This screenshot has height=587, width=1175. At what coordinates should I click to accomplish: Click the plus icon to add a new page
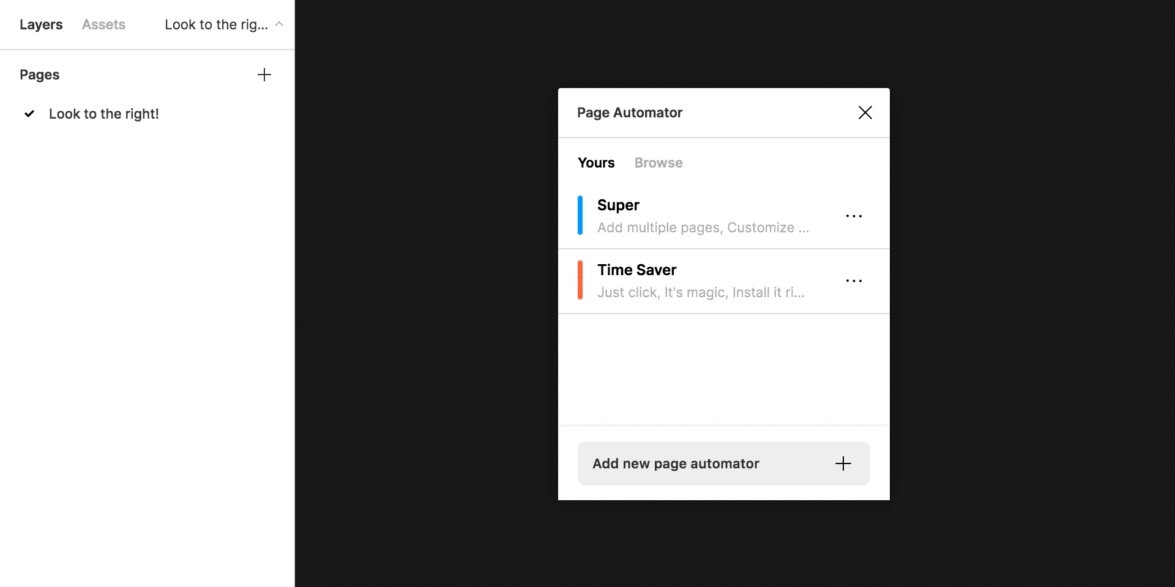pyautogui.click(x=264, y=75)
